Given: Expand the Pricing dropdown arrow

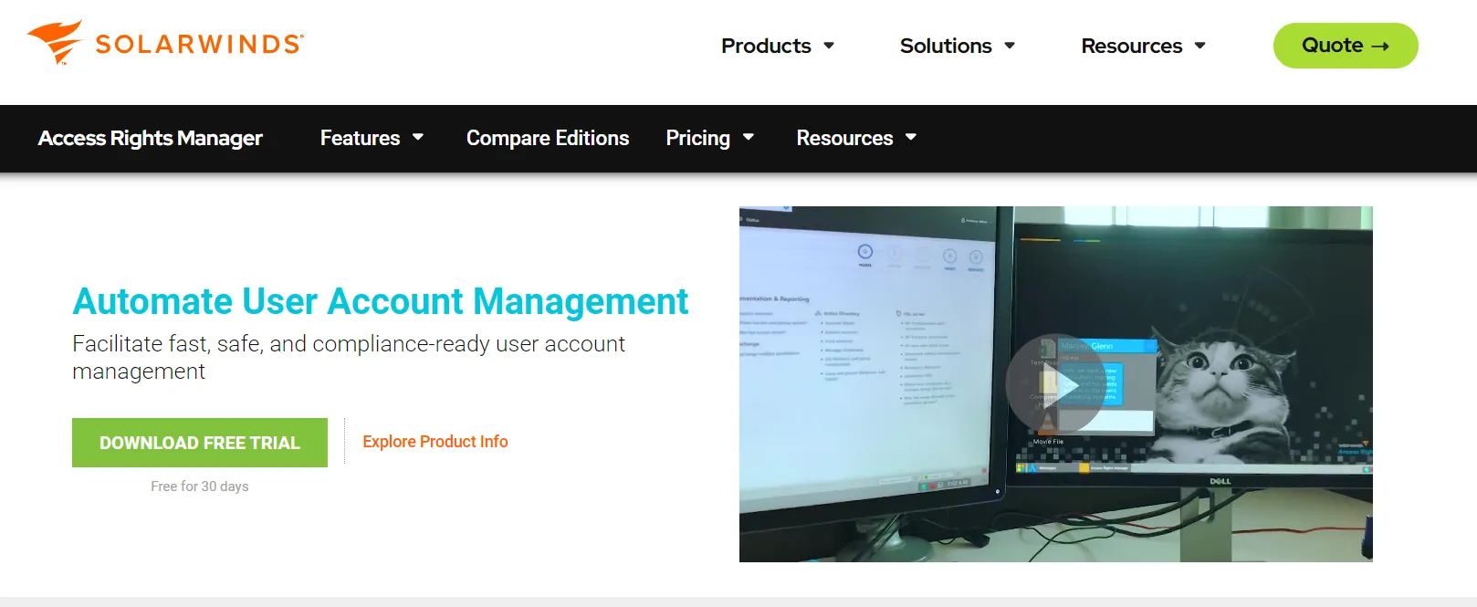Looking at the screenshot, I should pyautogui.click(x=749, y=138).
